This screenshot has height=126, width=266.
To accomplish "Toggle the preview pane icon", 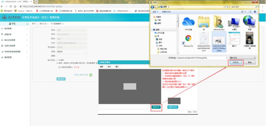I will [250, 12].
